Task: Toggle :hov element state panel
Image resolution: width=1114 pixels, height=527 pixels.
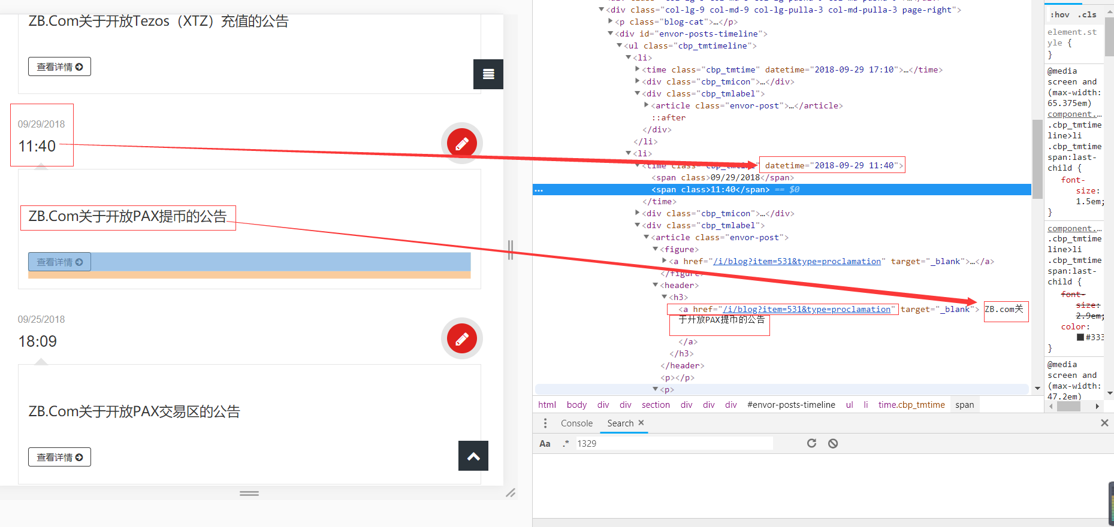Action: (x=1059, y=14)
